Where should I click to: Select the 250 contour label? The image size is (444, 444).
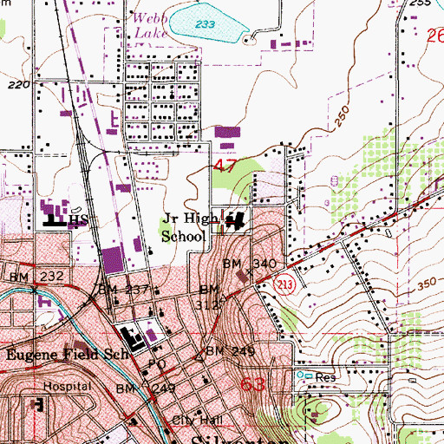tap(343, 116)
